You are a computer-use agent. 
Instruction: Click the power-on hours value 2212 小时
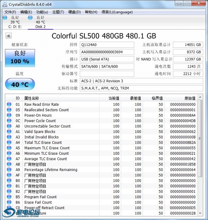[x=188, y=74]
